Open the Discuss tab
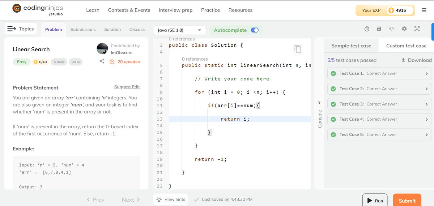 137,30
